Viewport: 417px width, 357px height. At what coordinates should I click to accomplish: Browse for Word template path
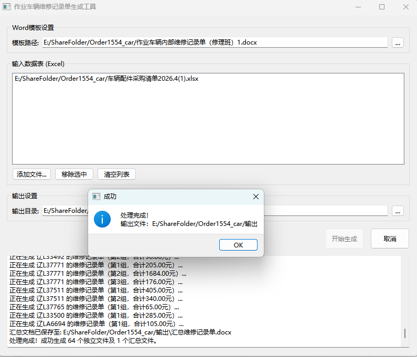(x=398, y=43)
